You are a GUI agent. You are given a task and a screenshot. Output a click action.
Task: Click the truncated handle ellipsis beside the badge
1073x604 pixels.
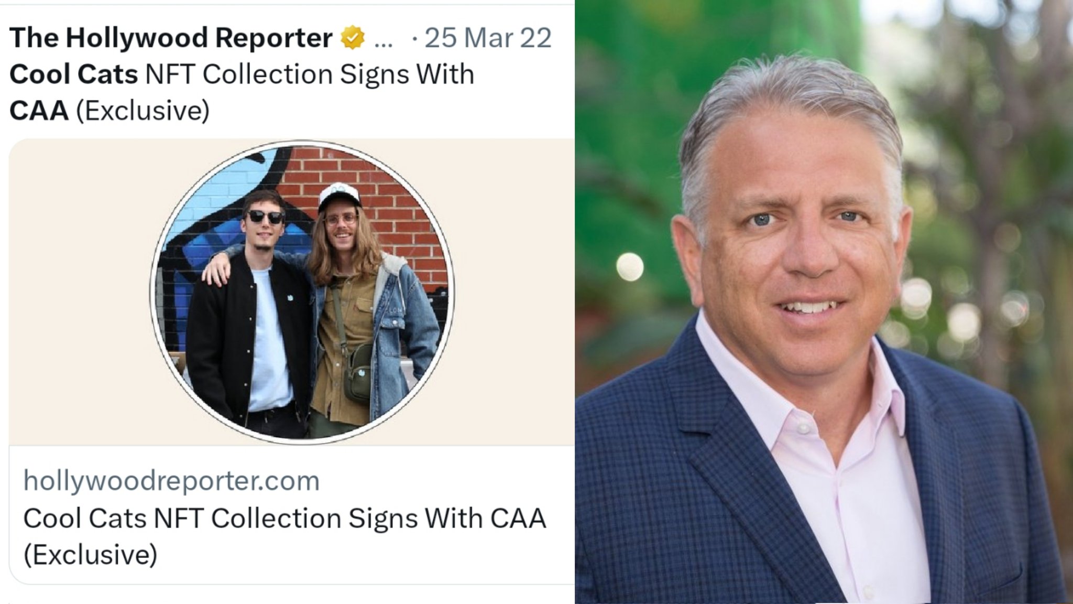[384, 43]
